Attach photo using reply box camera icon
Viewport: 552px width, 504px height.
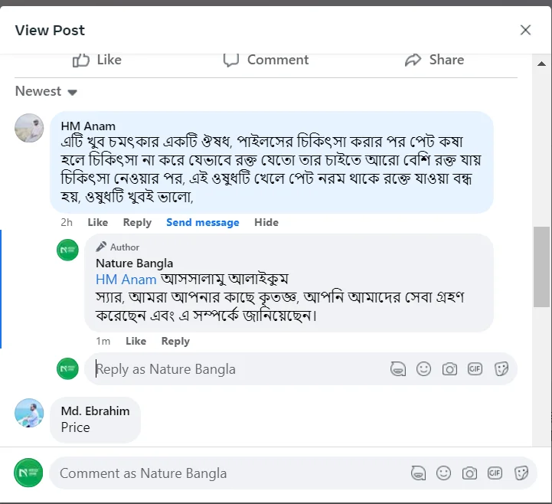pos(449,369)
